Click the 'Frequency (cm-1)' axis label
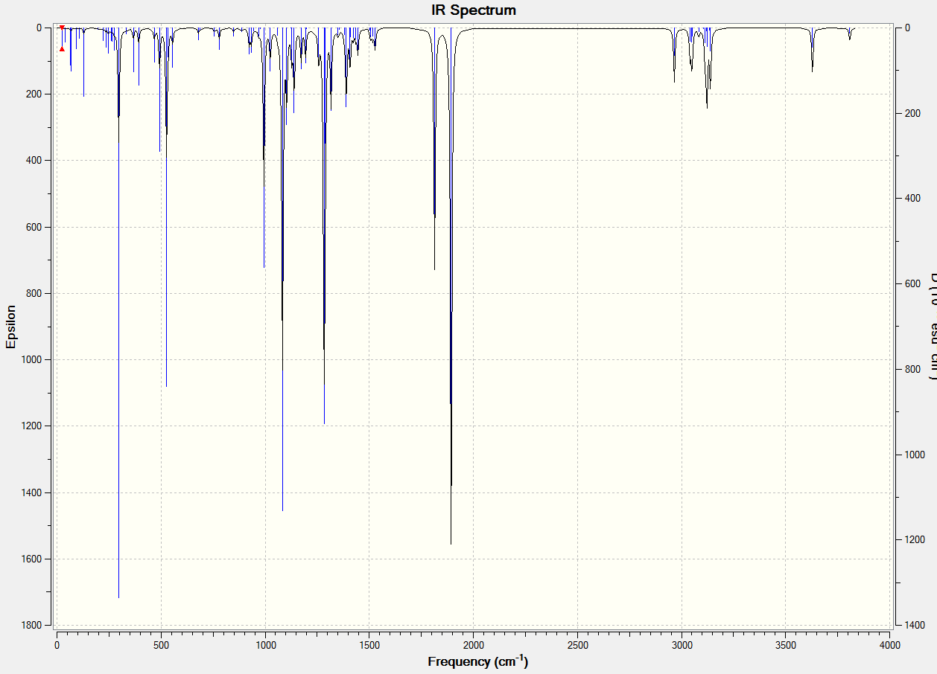937x674 pixels. coord(477,661)
